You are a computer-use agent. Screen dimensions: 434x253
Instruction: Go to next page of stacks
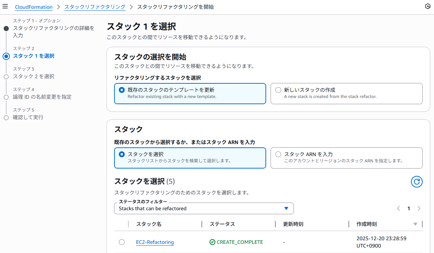419,208
